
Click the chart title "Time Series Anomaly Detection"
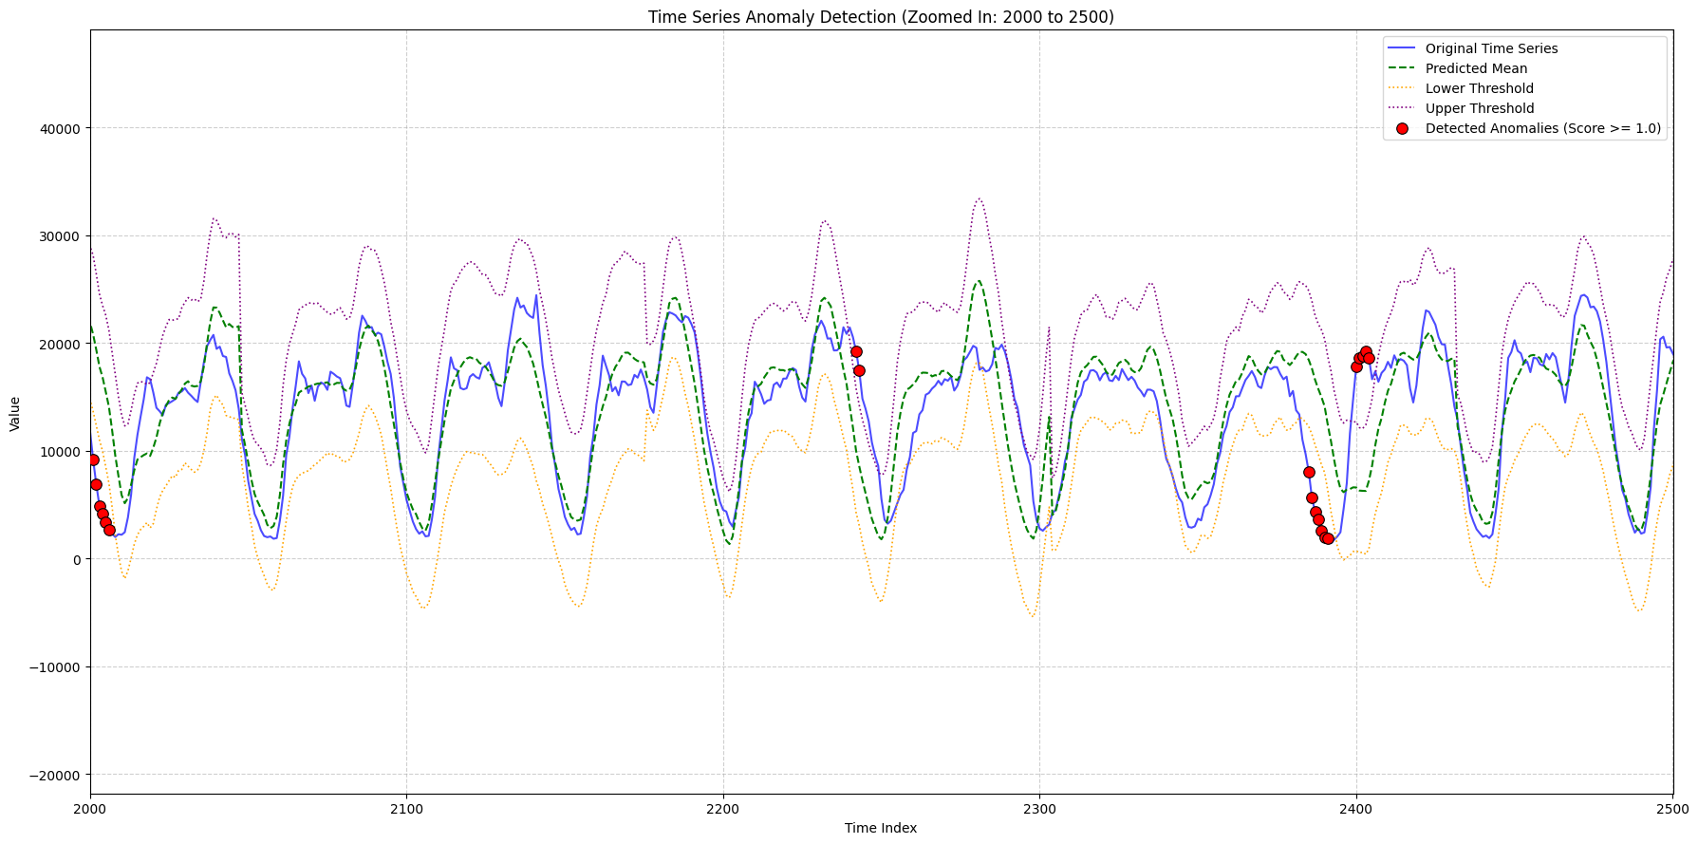pos(881,17)
